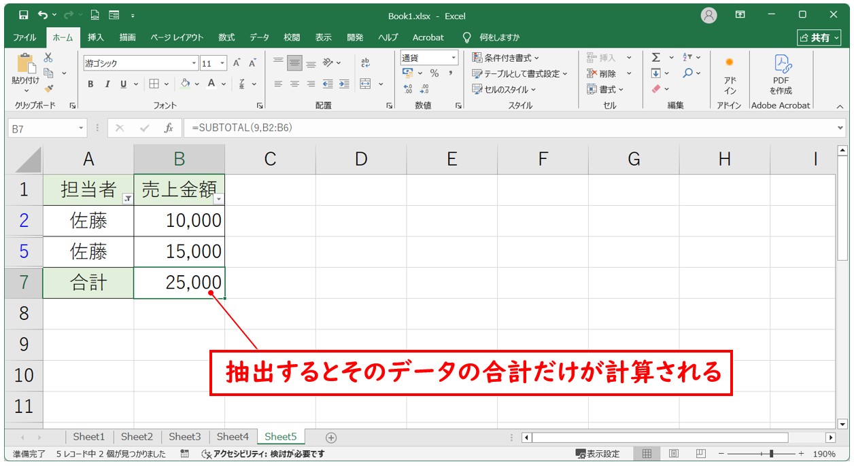Open the 担当者 filter dropdown
This screenshot has width=854, height=466.
coord(126,198)
